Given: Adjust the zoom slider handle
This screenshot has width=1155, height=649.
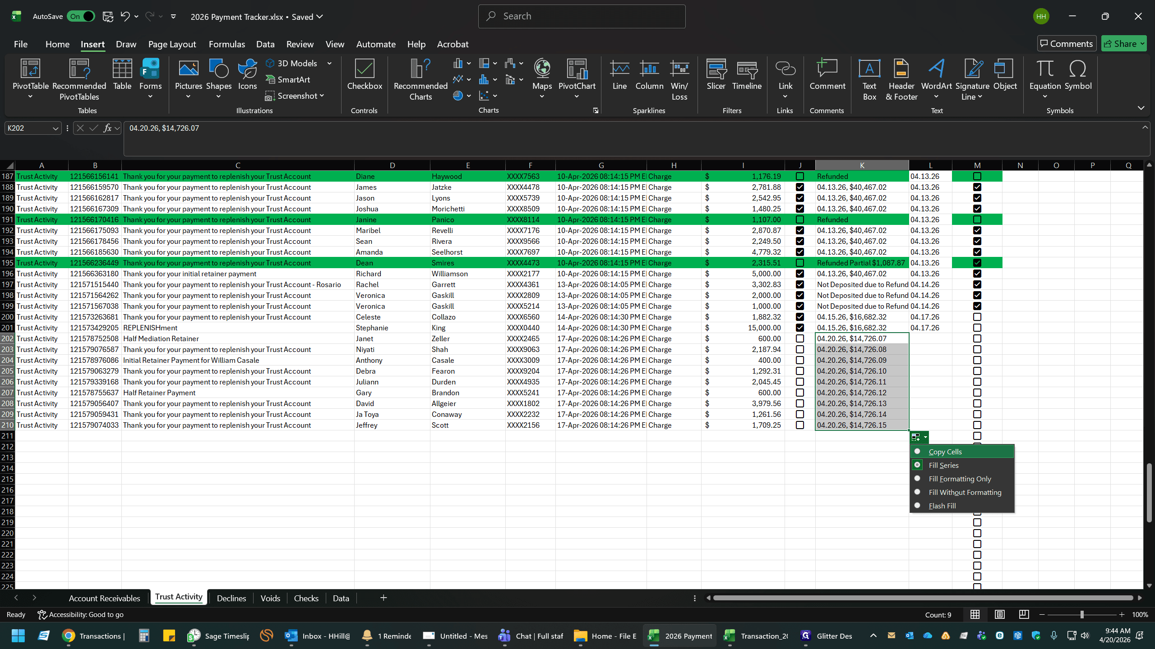Looking at the screenshot, I should 1082,615.
